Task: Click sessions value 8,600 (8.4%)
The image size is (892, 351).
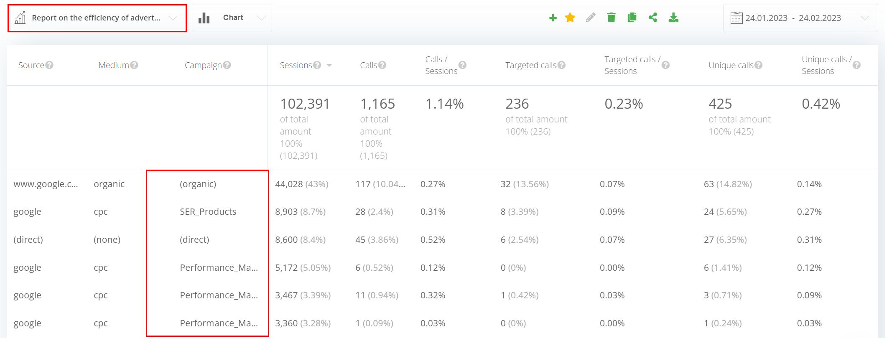Action: point(300,240)
